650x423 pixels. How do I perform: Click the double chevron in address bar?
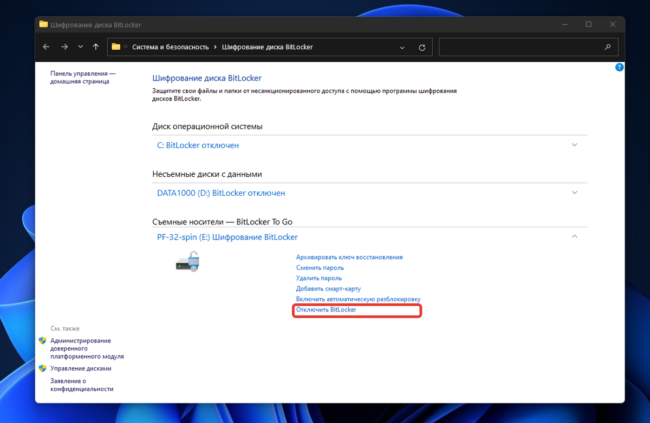[126, 47]
